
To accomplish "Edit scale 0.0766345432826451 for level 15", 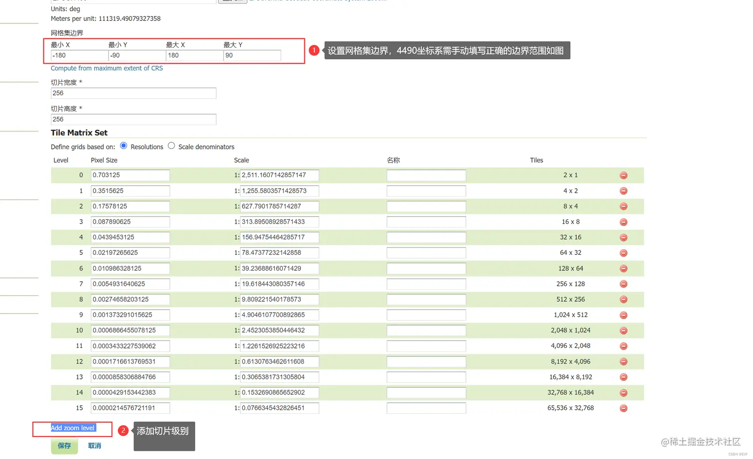I will tap(279, 408).
